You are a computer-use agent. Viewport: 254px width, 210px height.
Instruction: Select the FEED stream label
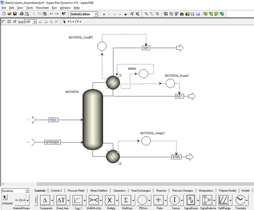[x=53, y=120]
